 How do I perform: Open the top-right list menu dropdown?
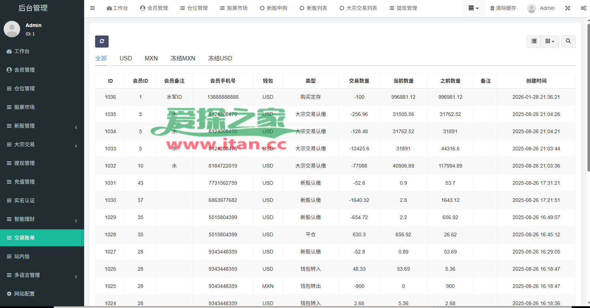[473, 8]
